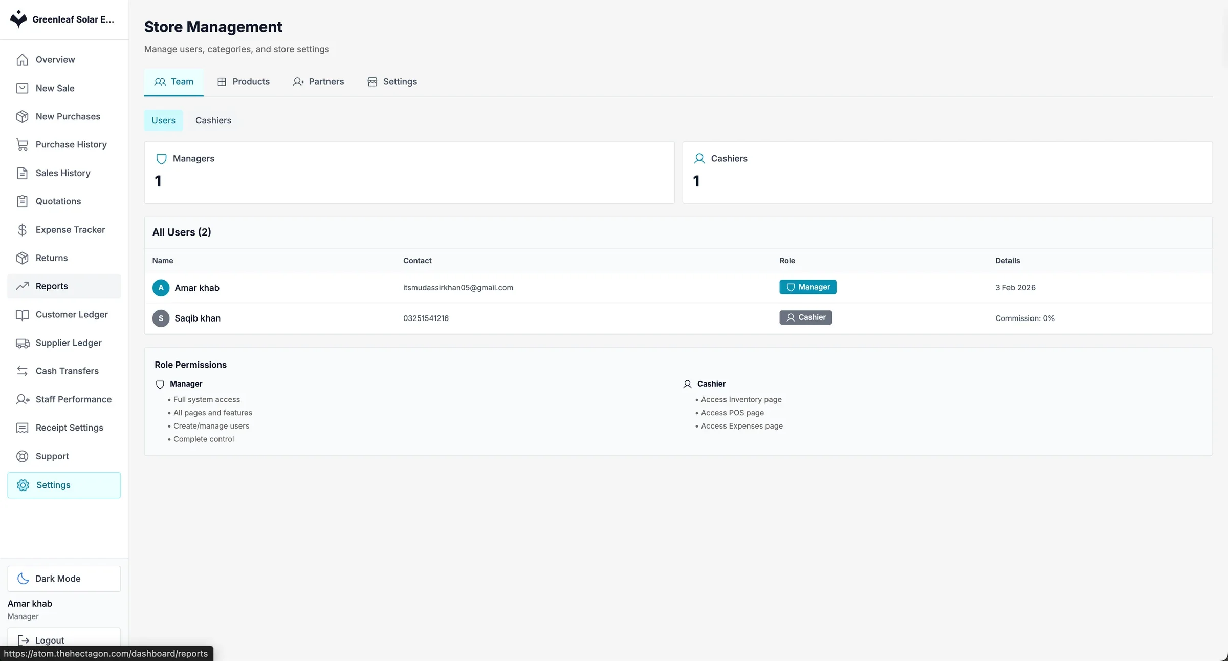Select the Cashiers sub-tab
1228x661 pixels.
click(213, 120)
